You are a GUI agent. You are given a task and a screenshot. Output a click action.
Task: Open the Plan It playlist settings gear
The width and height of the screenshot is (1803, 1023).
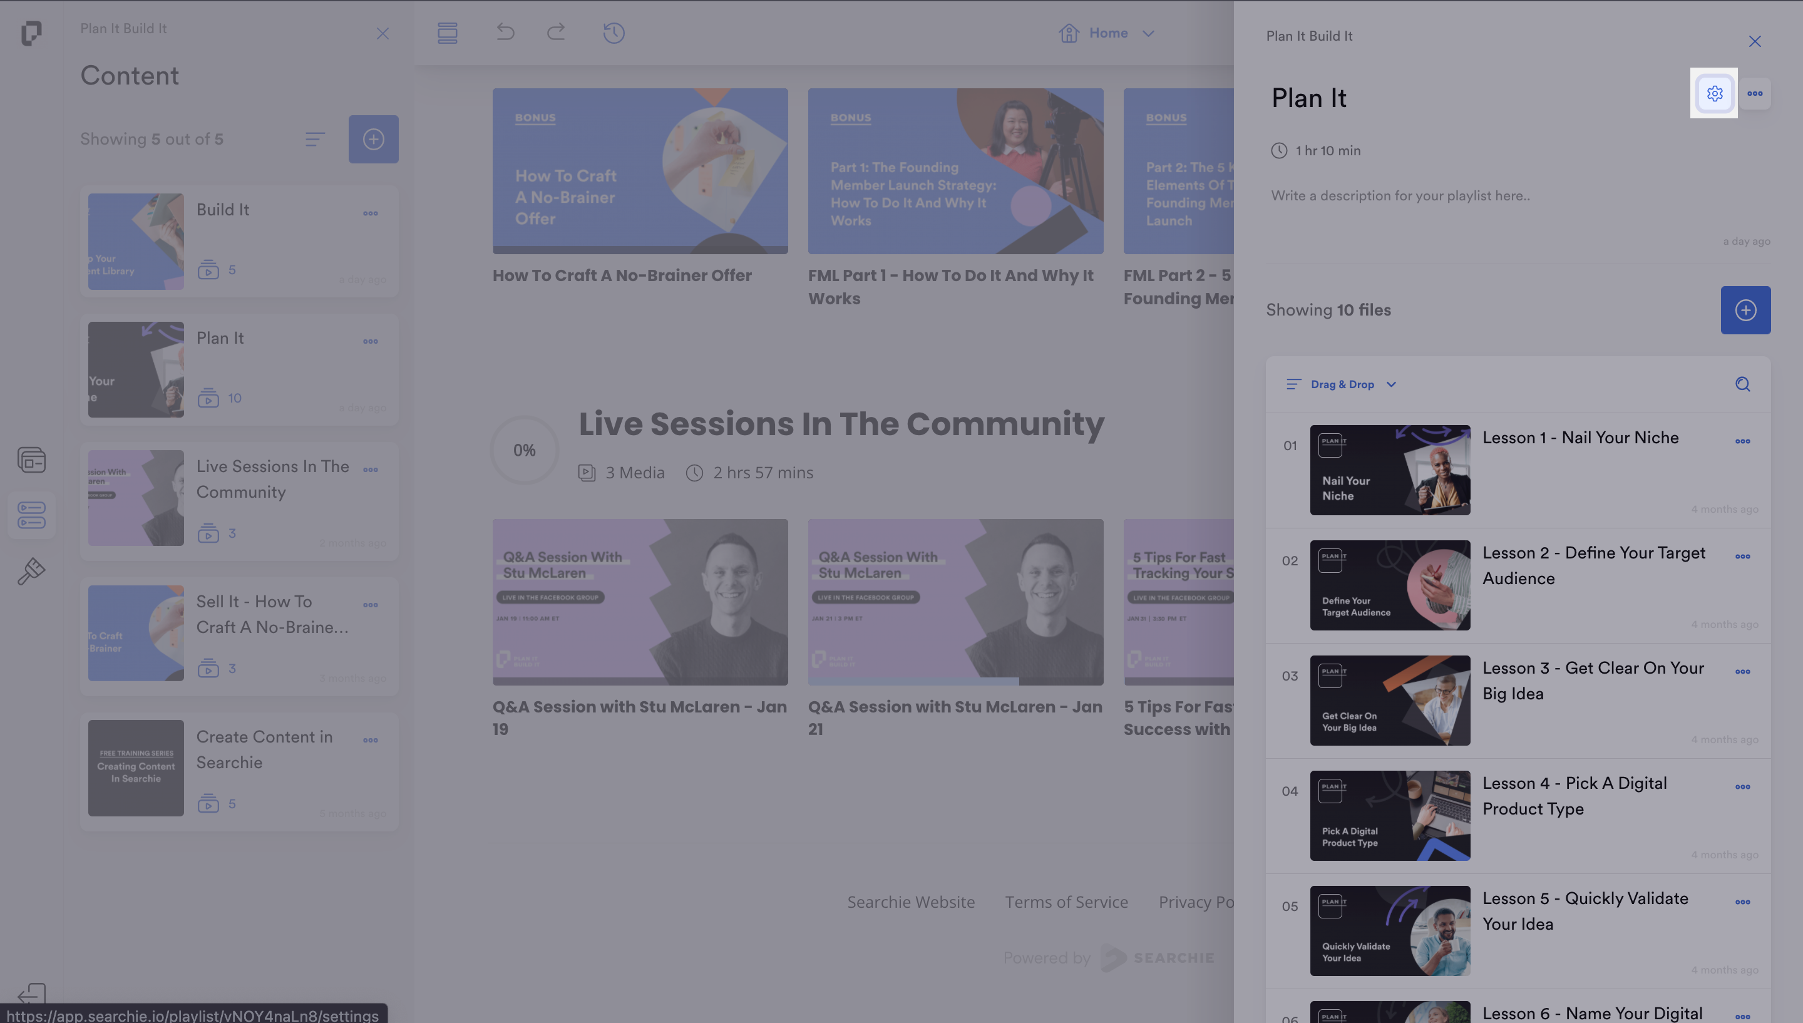tap(1714, 93)
